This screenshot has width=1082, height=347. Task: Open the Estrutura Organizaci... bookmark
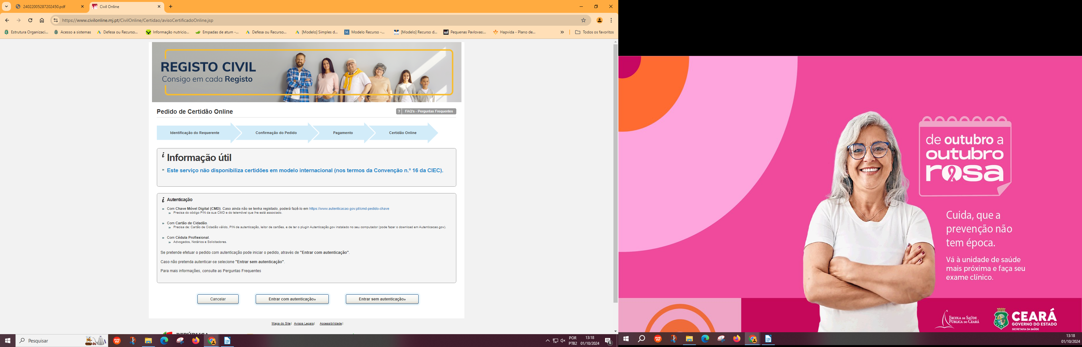(26, 32)
